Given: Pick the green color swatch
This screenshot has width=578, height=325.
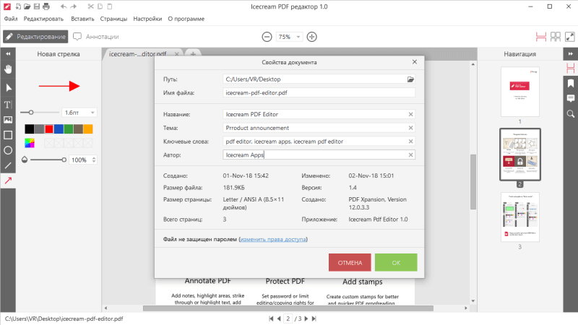Looking at the screenshot, I should pyautogui.click(x=69, y=129).
